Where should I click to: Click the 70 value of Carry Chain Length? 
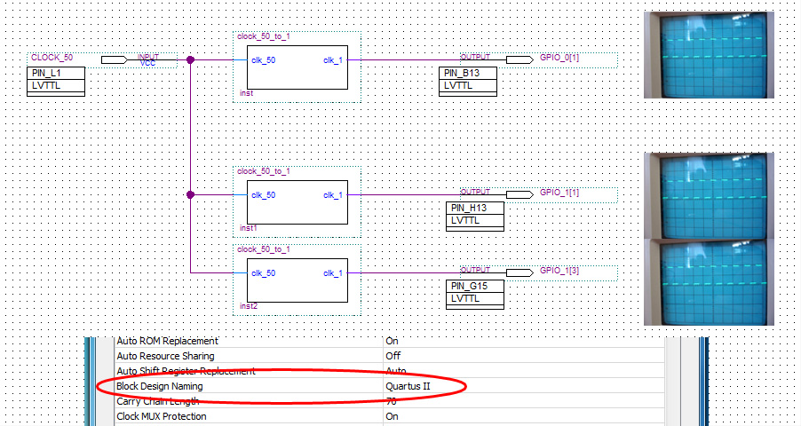coord(391,401)
